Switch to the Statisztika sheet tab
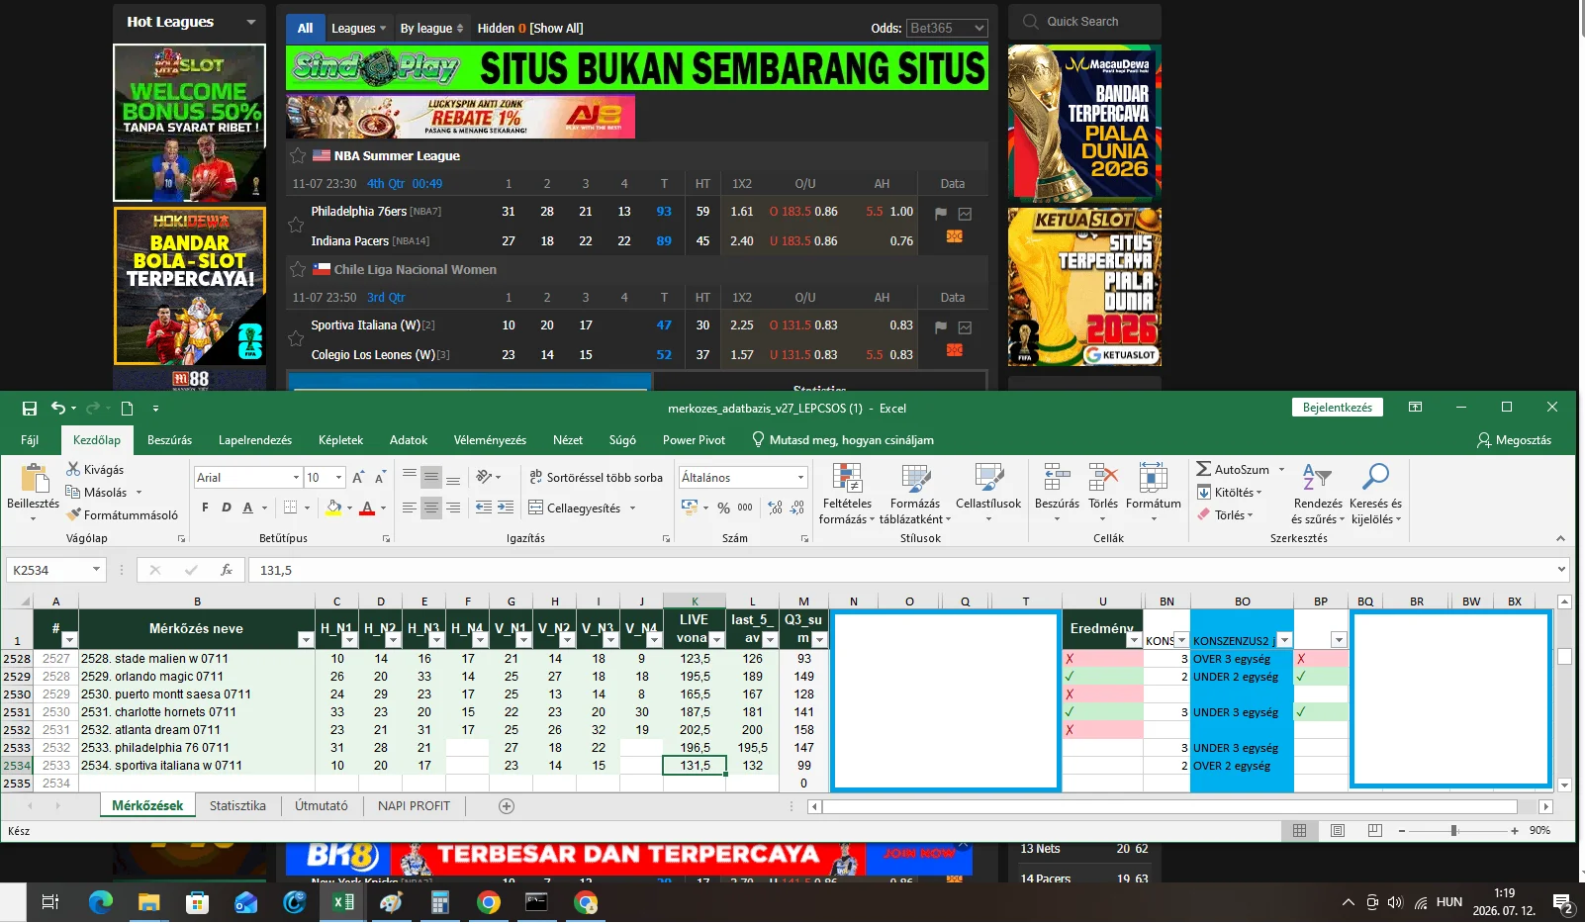Viewport: 1585px width, 924px height. [x=237, y=806]
